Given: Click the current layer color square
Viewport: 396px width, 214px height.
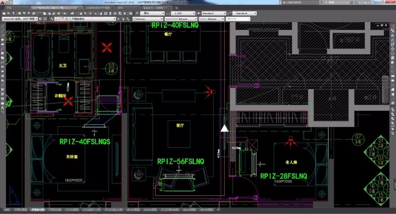Looking at the screenshot, I should [70, 19].
